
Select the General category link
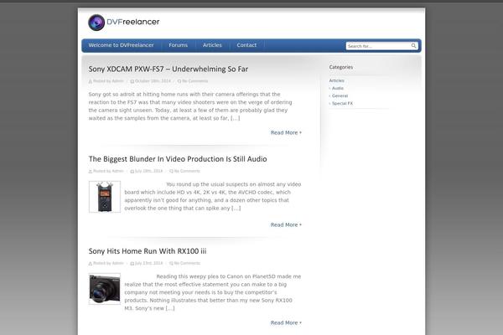[340, 95]
